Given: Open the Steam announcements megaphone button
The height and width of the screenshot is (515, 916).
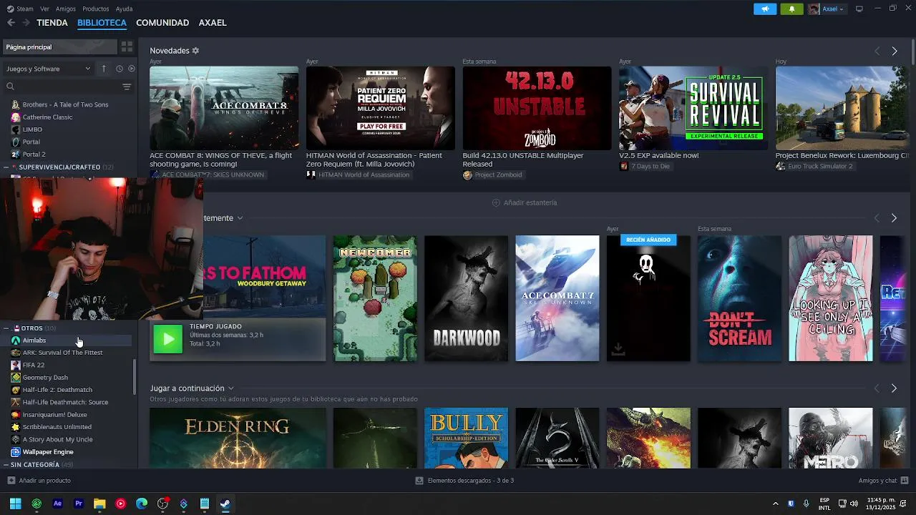Looking at the screenshot, I should click(x=764, y=9).
